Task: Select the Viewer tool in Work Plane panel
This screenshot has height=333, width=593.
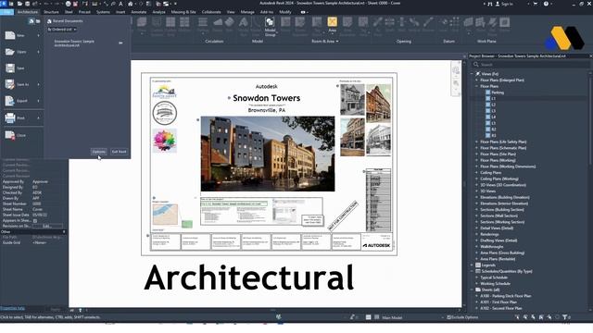Action: (504, 25)
